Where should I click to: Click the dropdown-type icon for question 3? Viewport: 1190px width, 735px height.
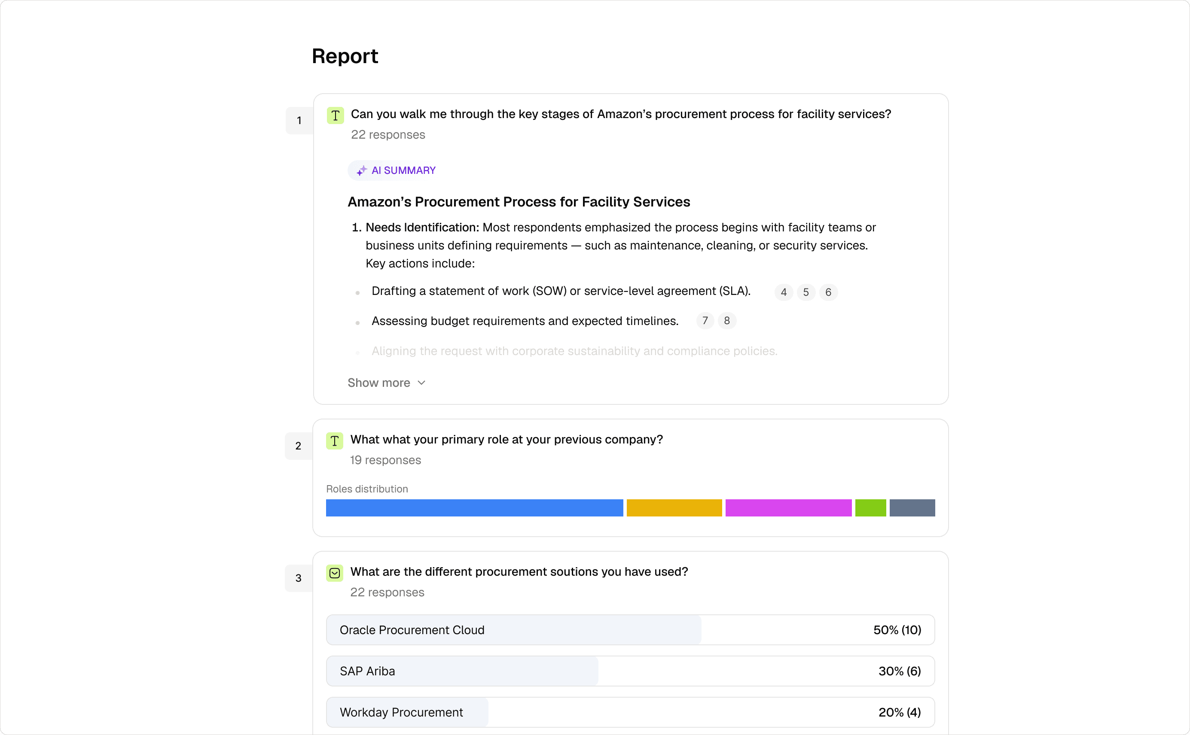click(334, 573)
